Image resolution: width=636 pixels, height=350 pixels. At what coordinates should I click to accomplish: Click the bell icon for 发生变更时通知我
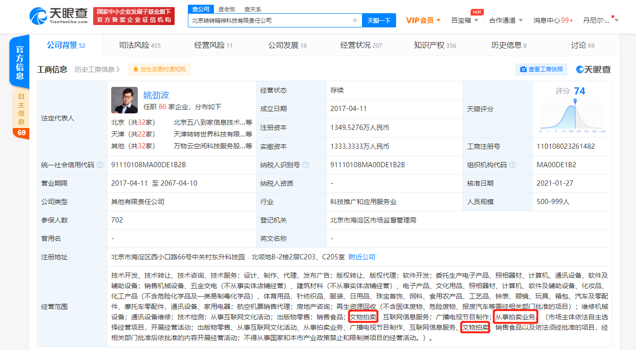(x=136, y=69)
